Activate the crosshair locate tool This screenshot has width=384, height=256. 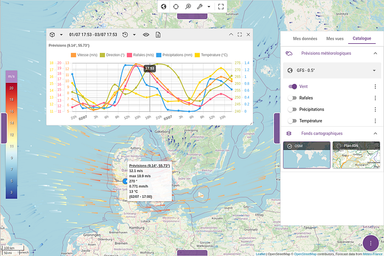click(176, 7)
